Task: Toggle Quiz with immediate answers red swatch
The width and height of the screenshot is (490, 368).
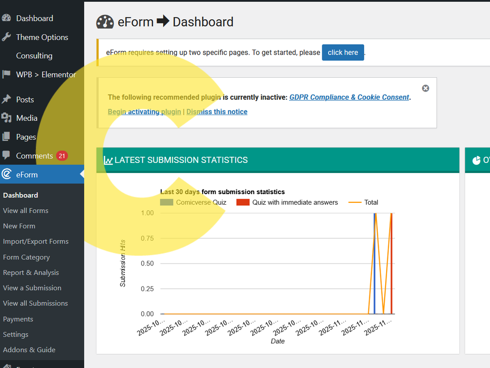Action: click(243, 202)
